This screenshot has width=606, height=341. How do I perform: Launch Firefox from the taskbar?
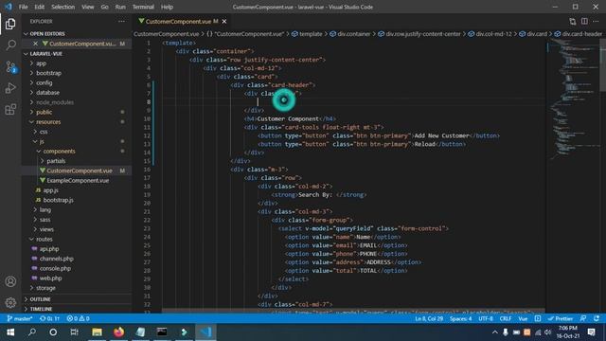pyautogui.click(x=118, y=332)
